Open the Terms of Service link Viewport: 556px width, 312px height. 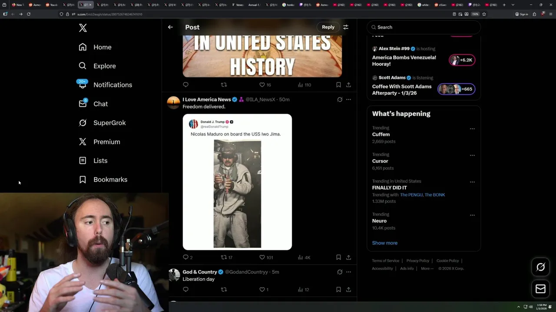tap(385, 261)
